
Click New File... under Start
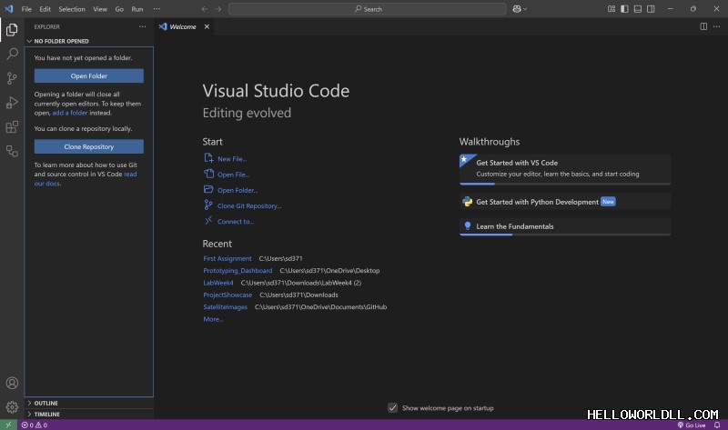[225, 159]
